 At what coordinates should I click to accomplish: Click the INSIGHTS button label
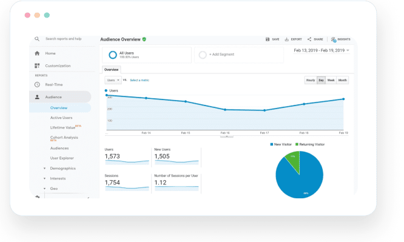344,39
